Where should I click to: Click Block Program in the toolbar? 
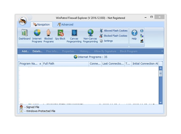coord(129,51)
